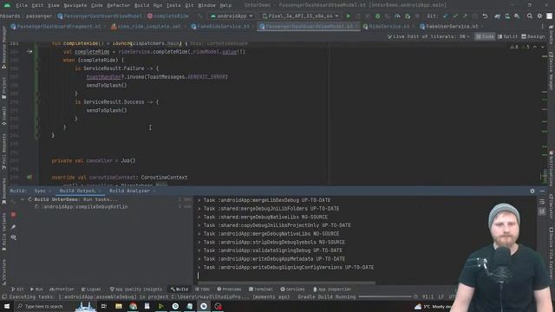Open the Tools menu
Viewport: 555px width, 312px height.
coord(173,5)
